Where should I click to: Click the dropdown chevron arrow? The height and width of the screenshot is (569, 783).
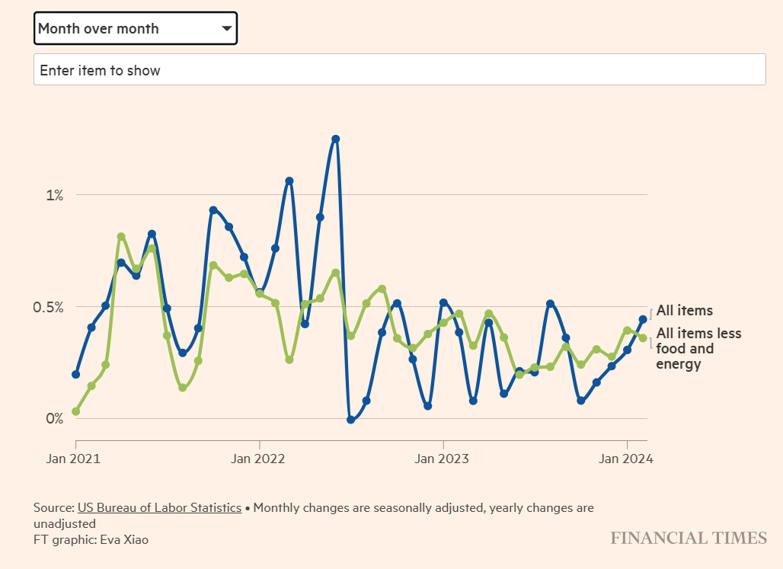point(226,28)
